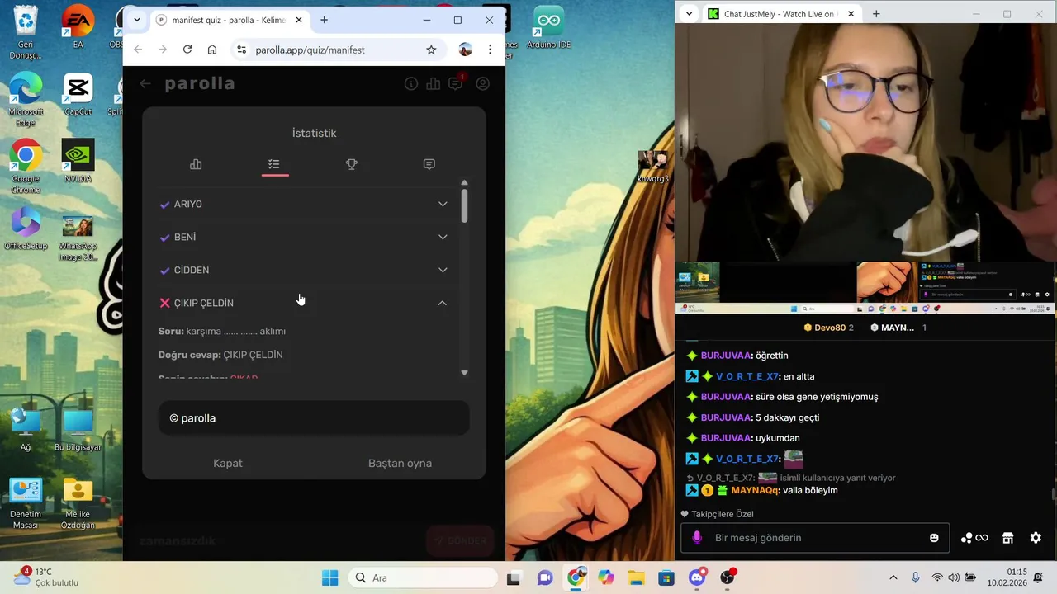The image size is (1057, 594).
Task: Click the scroll up arrow in answers list
Action: tap(464, 182)
